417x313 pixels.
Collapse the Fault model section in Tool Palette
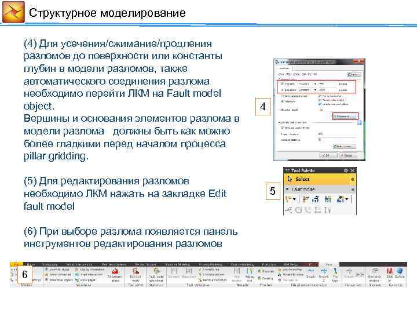(287, 189)
